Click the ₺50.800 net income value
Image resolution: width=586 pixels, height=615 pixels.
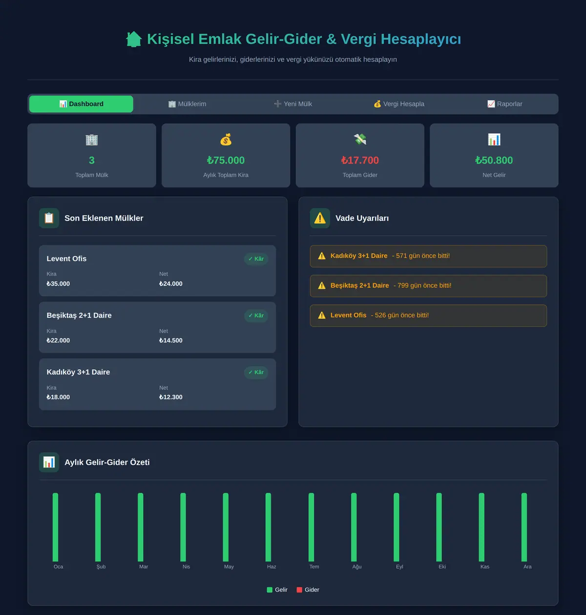point(494,160)
